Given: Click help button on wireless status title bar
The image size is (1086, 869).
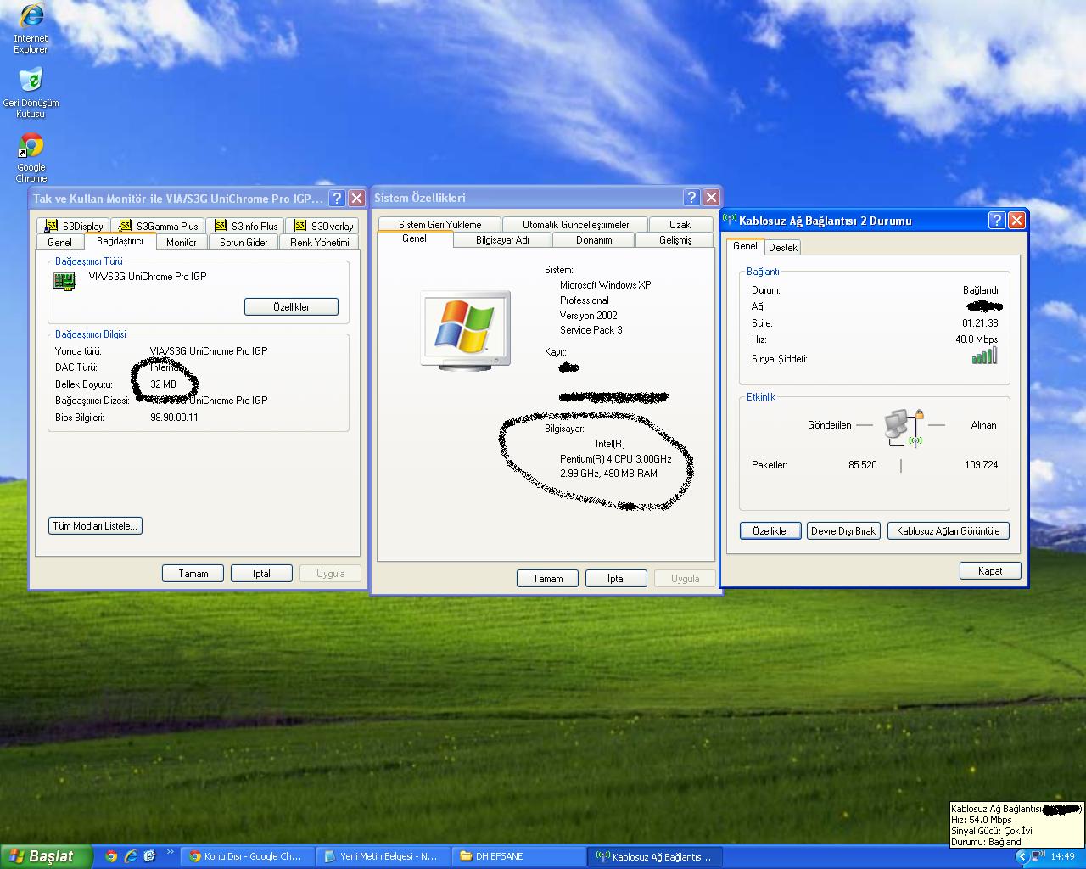Looking at the screenshot, I should (997, 220).
